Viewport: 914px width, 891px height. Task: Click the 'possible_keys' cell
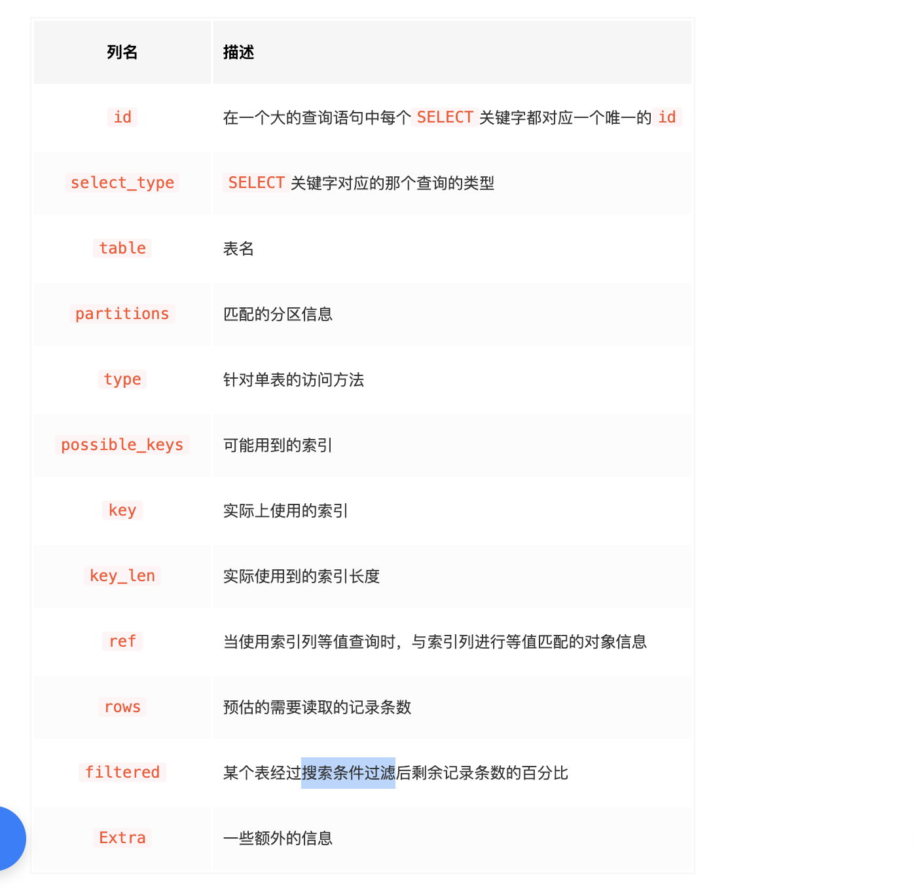122,445
